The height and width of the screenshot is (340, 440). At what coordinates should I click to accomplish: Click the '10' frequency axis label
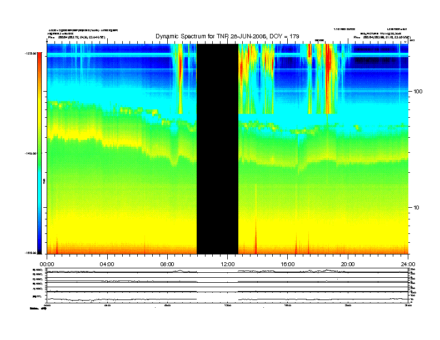click(x=417, y=208)
